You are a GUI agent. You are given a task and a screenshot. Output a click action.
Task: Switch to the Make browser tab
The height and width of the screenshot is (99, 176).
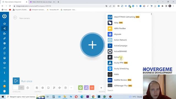click(42, 2)
